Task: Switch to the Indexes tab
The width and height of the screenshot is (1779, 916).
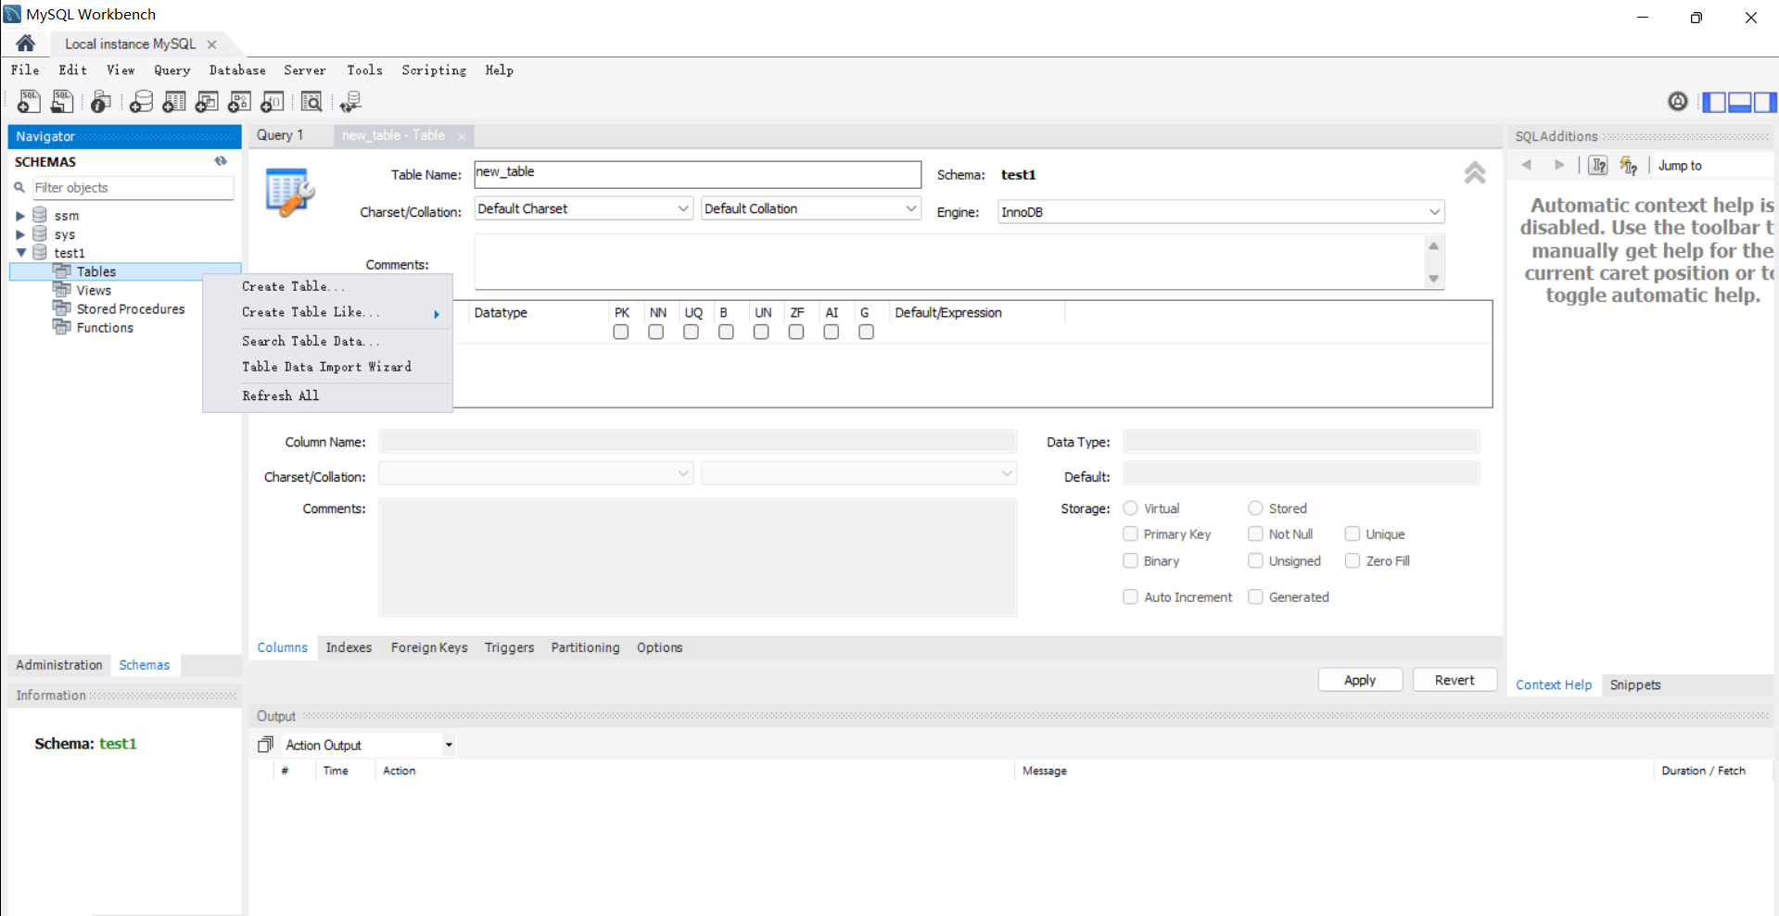Action: (x=349, y=647)
